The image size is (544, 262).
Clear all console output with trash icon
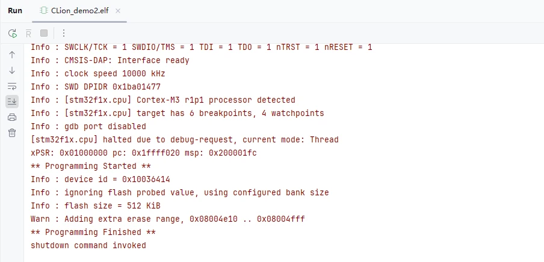12,133
